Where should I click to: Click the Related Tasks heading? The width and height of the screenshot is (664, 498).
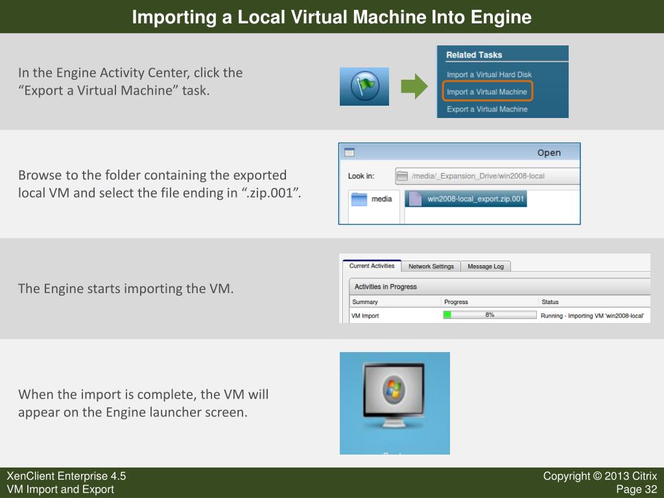pos(474,55)
